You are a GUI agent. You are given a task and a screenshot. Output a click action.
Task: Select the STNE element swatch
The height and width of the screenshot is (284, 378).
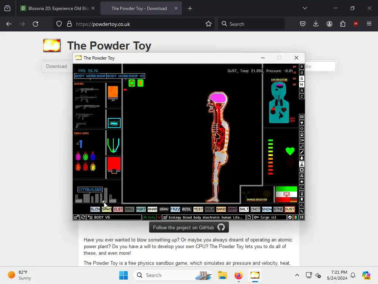[278, 209]
